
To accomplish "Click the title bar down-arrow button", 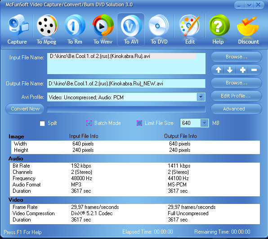I will pos(249,5).
